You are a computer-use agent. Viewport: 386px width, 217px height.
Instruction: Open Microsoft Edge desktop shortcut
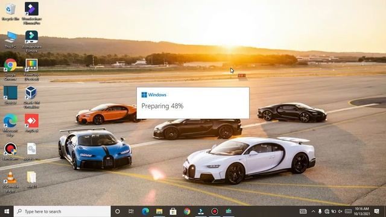(10, 125)
